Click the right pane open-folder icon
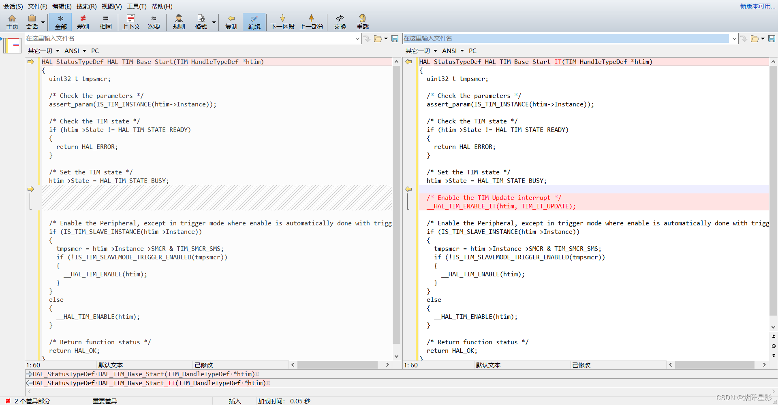Screen dimensions: 778x405 coord(754,38)
